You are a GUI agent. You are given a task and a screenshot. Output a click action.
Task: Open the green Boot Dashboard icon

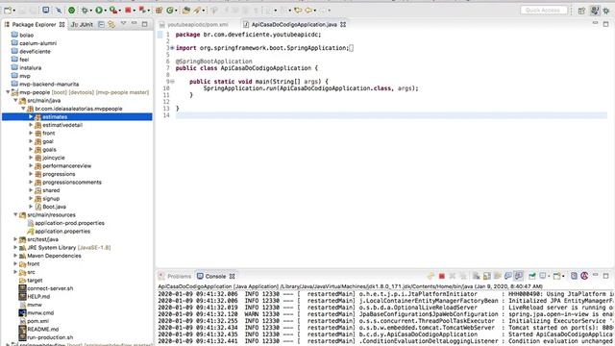(x=71, y=11)
